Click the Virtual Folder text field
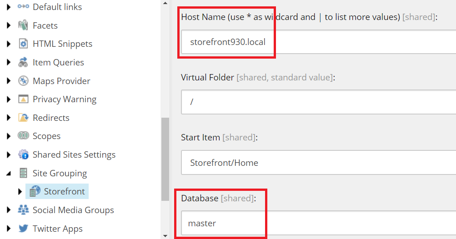The height and width of the screenshot is (239, 456). (318, 102)
